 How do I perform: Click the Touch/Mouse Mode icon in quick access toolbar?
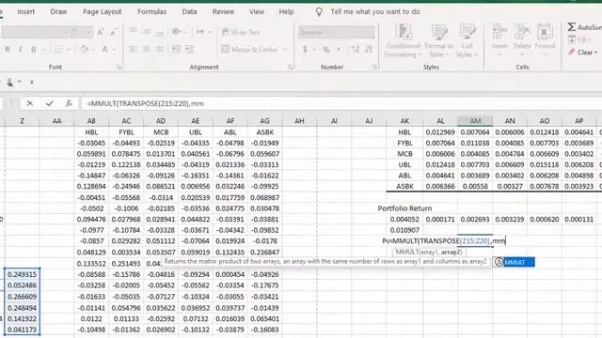(9, 82)
